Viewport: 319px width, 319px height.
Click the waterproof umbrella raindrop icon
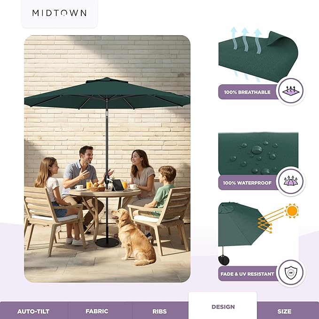pyautogui.click(x=291, y=181)
